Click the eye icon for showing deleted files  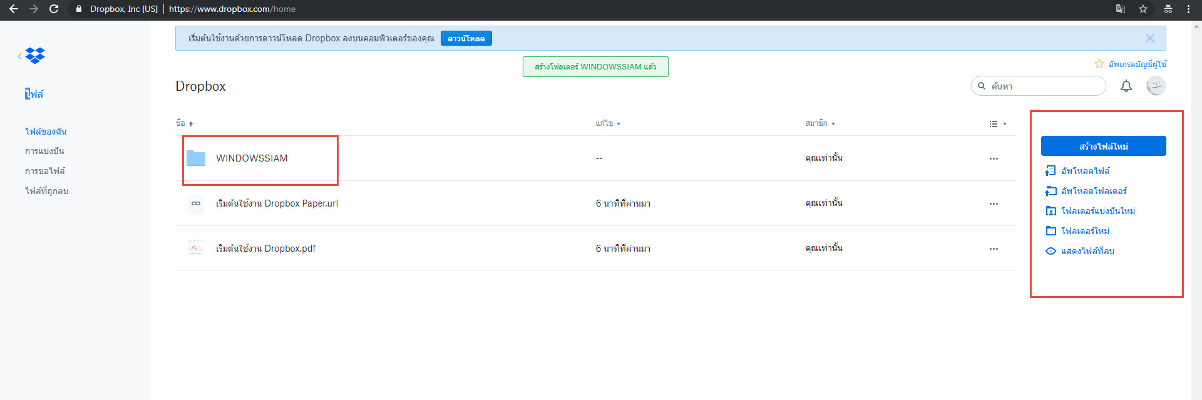(x=1051, y=251)
